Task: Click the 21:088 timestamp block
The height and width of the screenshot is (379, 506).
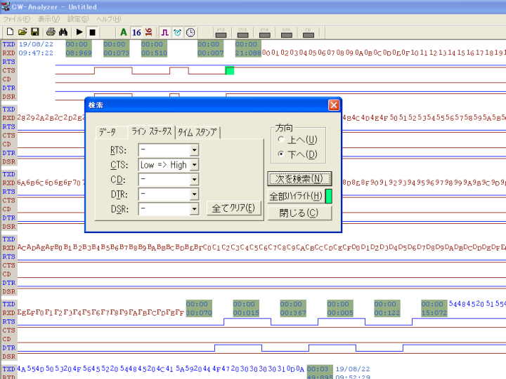Action: coord(248,48)
